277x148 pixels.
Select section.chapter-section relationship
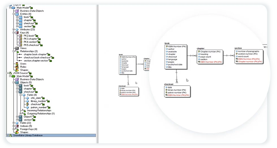coord(36,61)
